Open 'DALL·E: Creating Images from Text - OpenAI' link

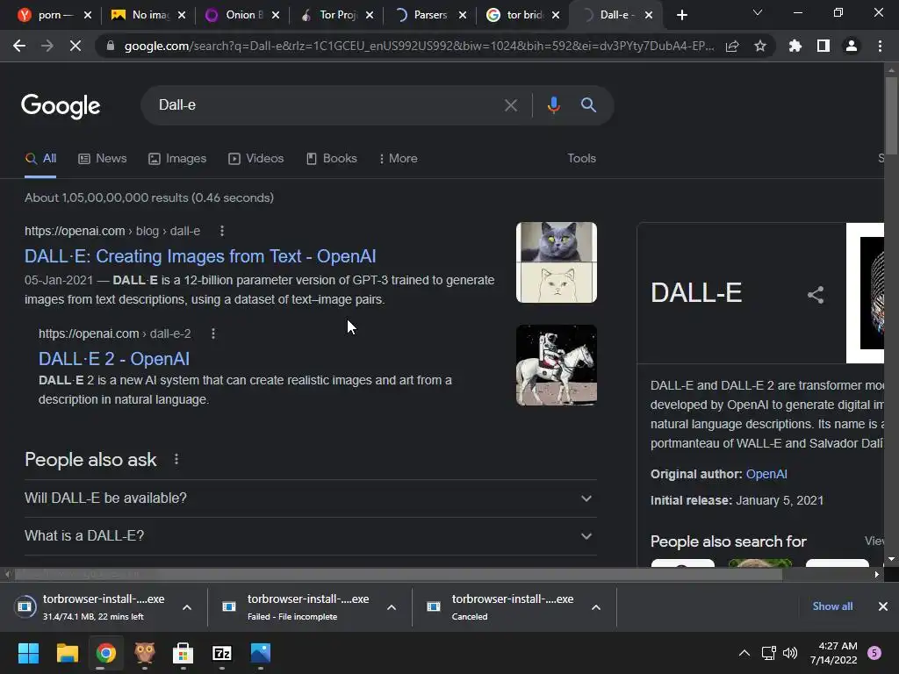click(x=200, y=256)
